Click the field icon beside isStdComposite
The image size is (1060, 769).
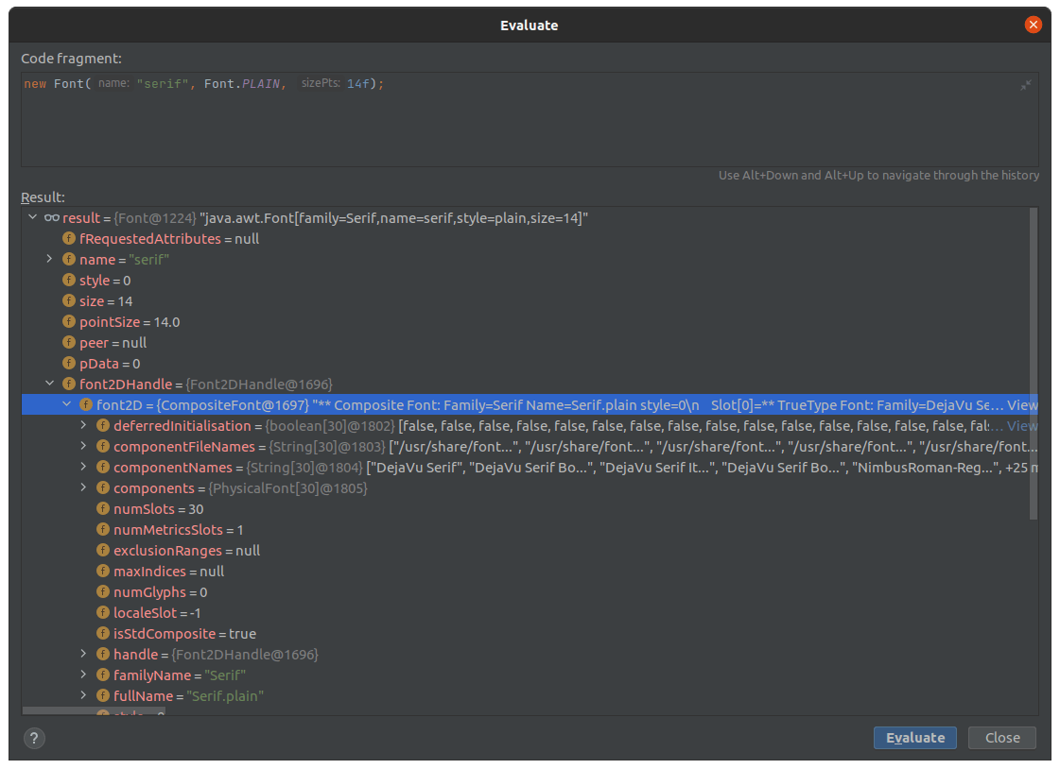[x=103, y=634]
